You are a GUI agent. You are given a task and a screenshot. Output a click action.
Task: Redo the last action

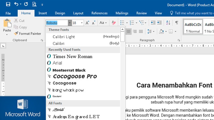pos(26,4)
